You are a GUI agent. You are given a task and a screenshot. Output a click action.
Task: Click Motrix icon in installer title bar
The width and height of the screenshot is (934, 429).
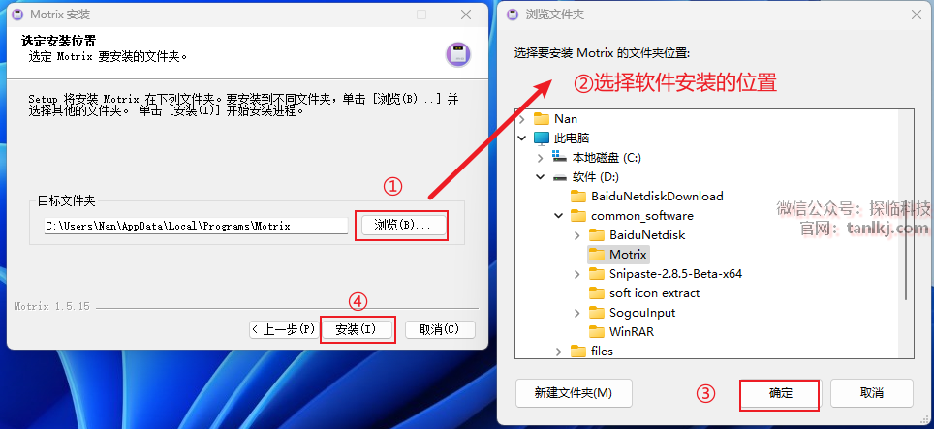pyautogui.click(x=17, y=15)
